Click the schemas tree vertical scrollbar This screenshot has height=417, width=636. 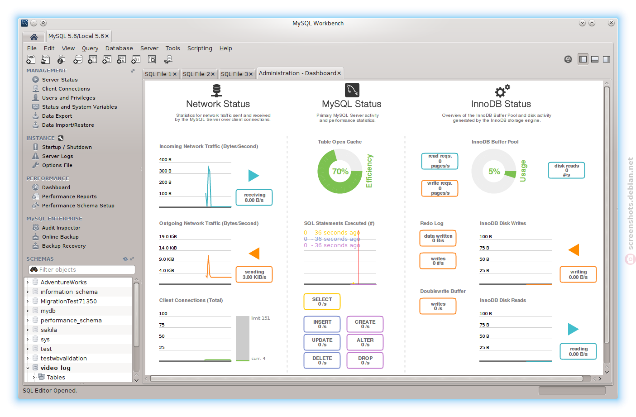tap(136, 315)
